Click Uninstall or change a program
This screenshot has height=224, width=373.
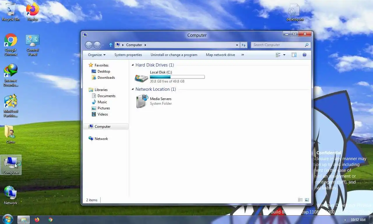click(x=174, y=55)
